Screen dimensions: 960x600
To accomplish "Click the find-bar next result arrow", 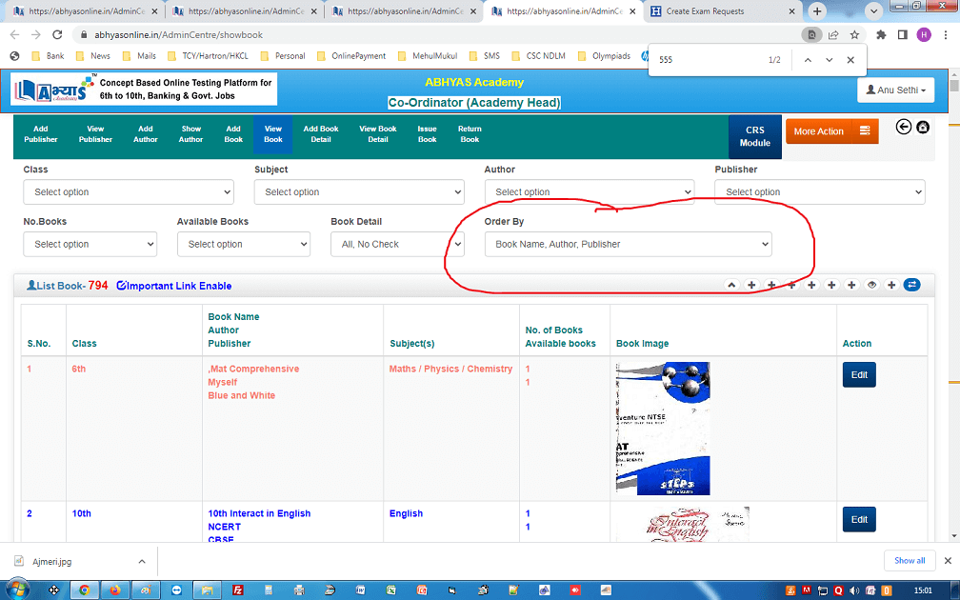I will click(x=829, y=60).
